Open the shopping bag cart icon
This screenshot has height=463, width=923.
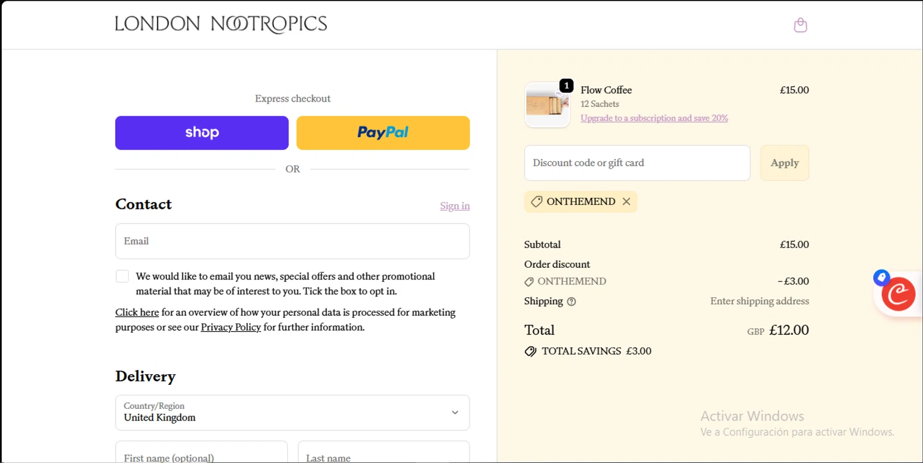pyautogui.click(x=800, y=25)
